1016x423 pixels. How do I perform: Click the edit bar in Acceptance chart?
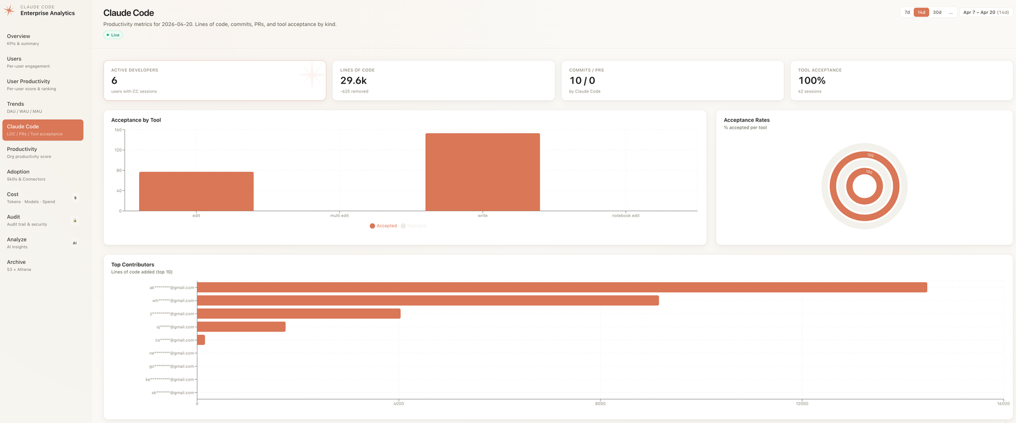(x=196, y=191)
